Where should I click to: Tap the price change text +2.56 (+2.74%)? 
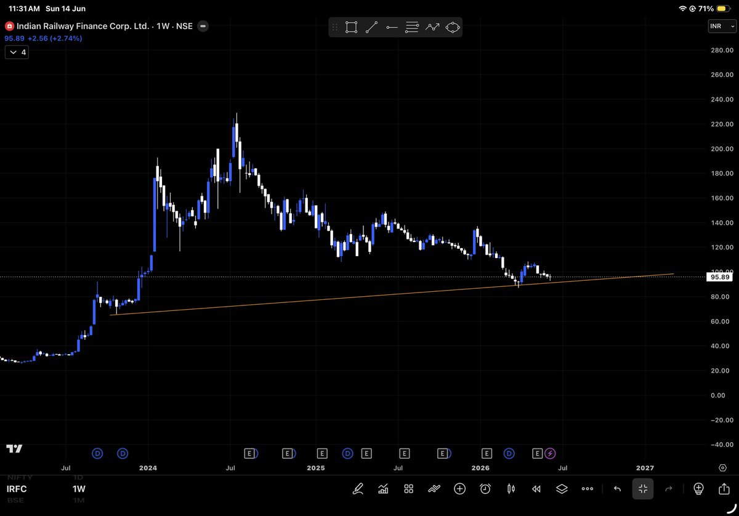pos(55,38)
